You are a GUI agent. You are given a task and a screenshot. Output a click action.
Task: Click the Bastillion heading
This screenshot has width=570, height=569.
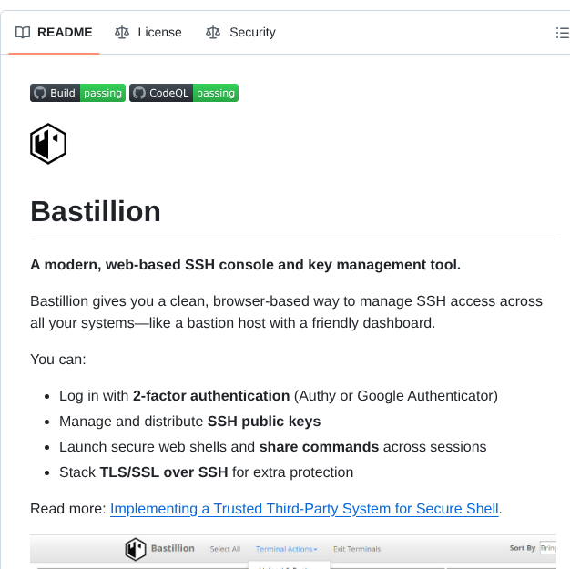pyautogui.click(x=96, y=211)
